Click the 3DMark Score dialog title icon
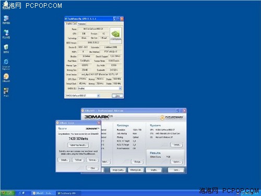The width and height of the screenshot is (261, 196). [x=57, y=123]
